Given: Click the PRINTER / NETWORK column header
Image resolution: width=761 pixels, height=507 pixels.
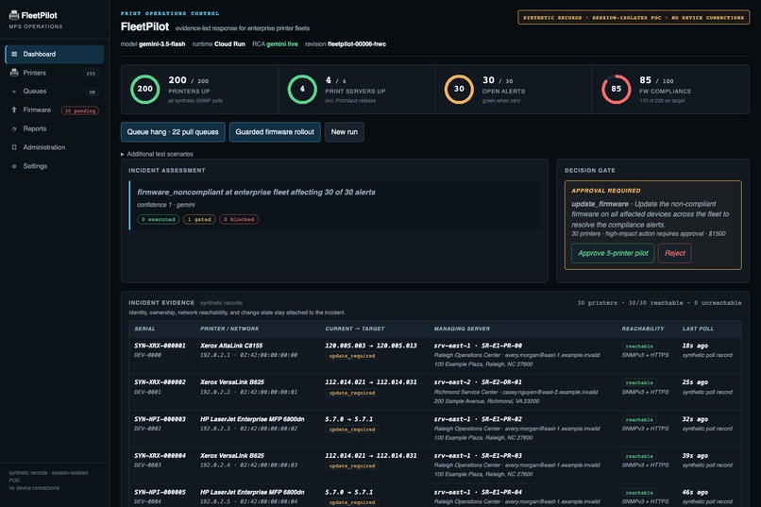Looking at the screenshot, I should (229, 329).
